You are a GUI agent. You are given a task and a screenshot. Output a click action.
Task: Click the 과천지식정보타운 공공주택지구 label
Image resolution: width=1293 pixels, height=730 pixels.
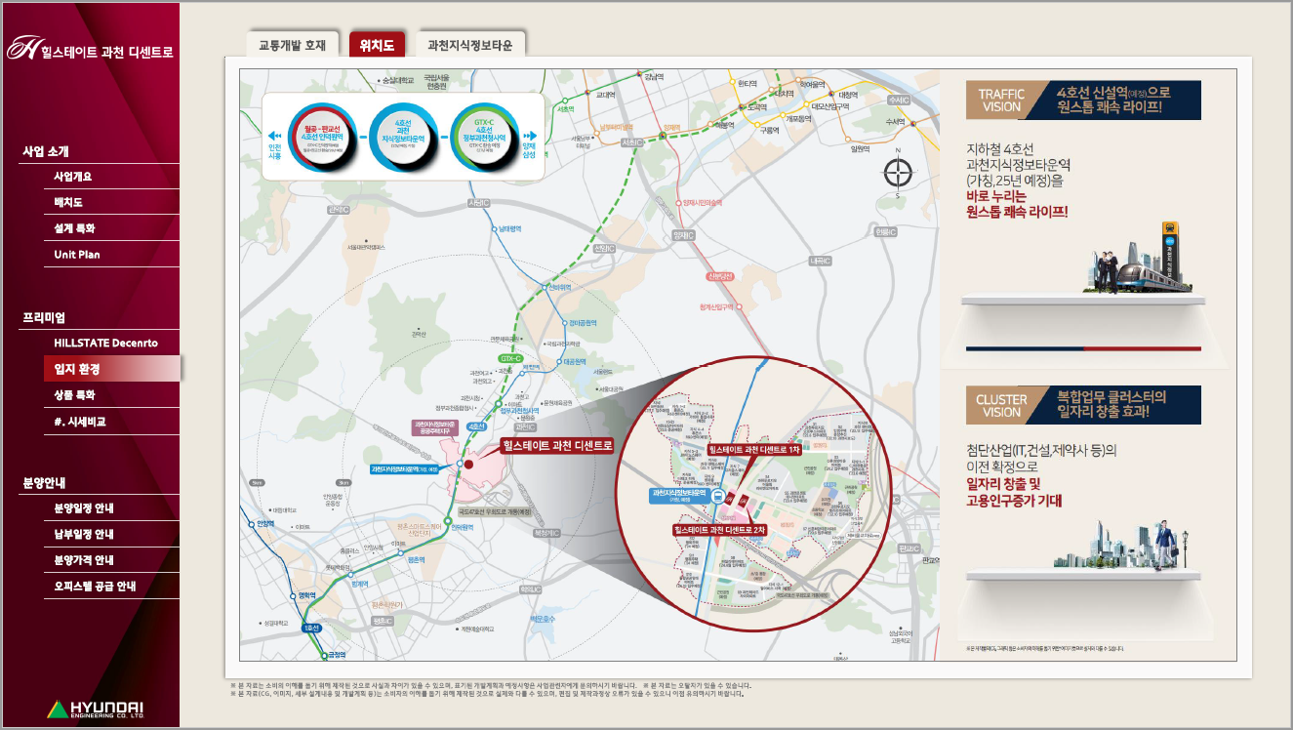click(435, 428)
